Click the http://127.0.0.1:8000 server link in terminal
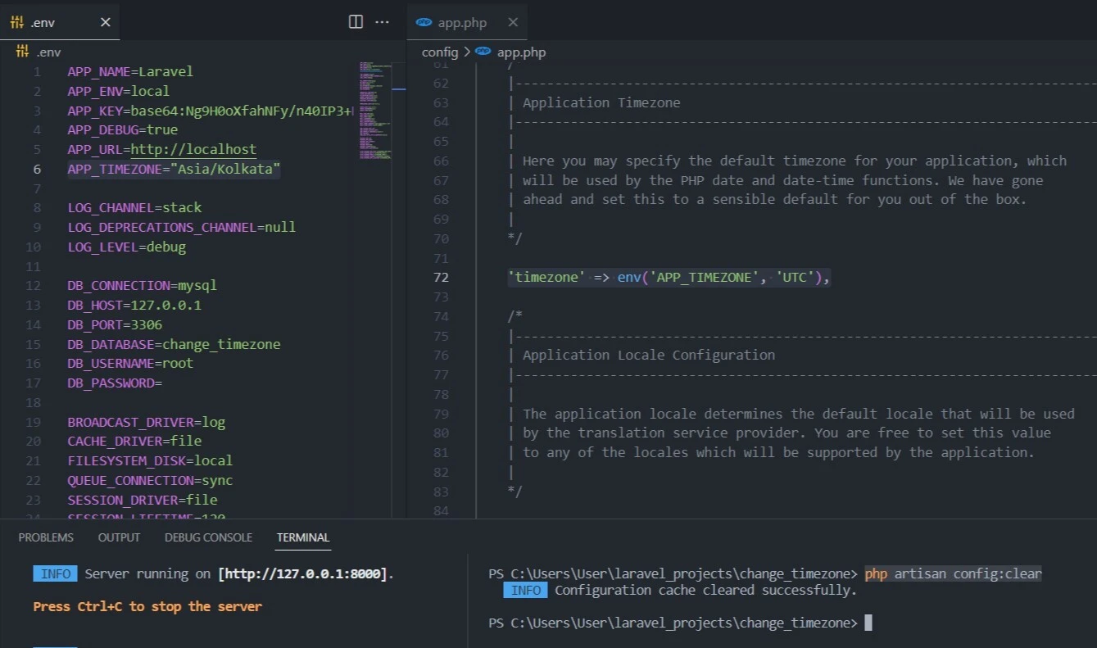This screenshot has width=1097, height=648. coord(303,573)
